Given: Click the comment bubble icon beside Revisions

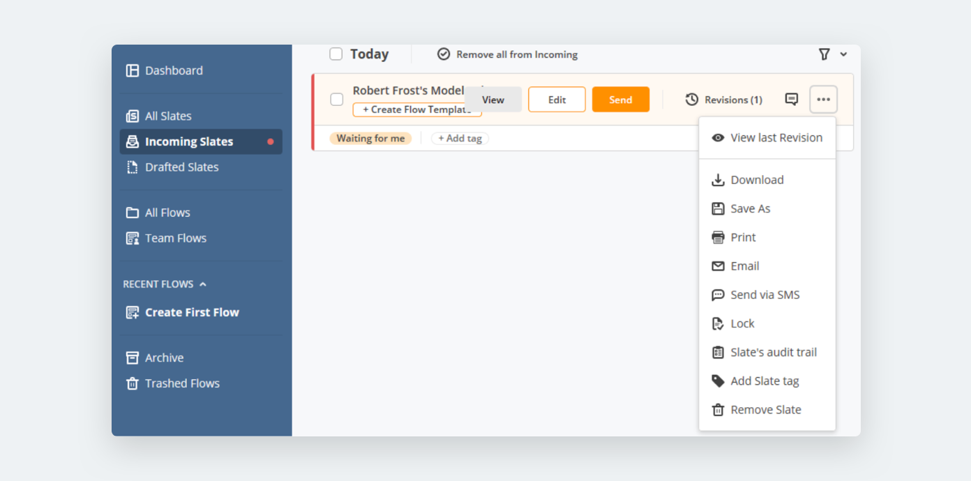Looking at the screenshot, I should [791, 99].
